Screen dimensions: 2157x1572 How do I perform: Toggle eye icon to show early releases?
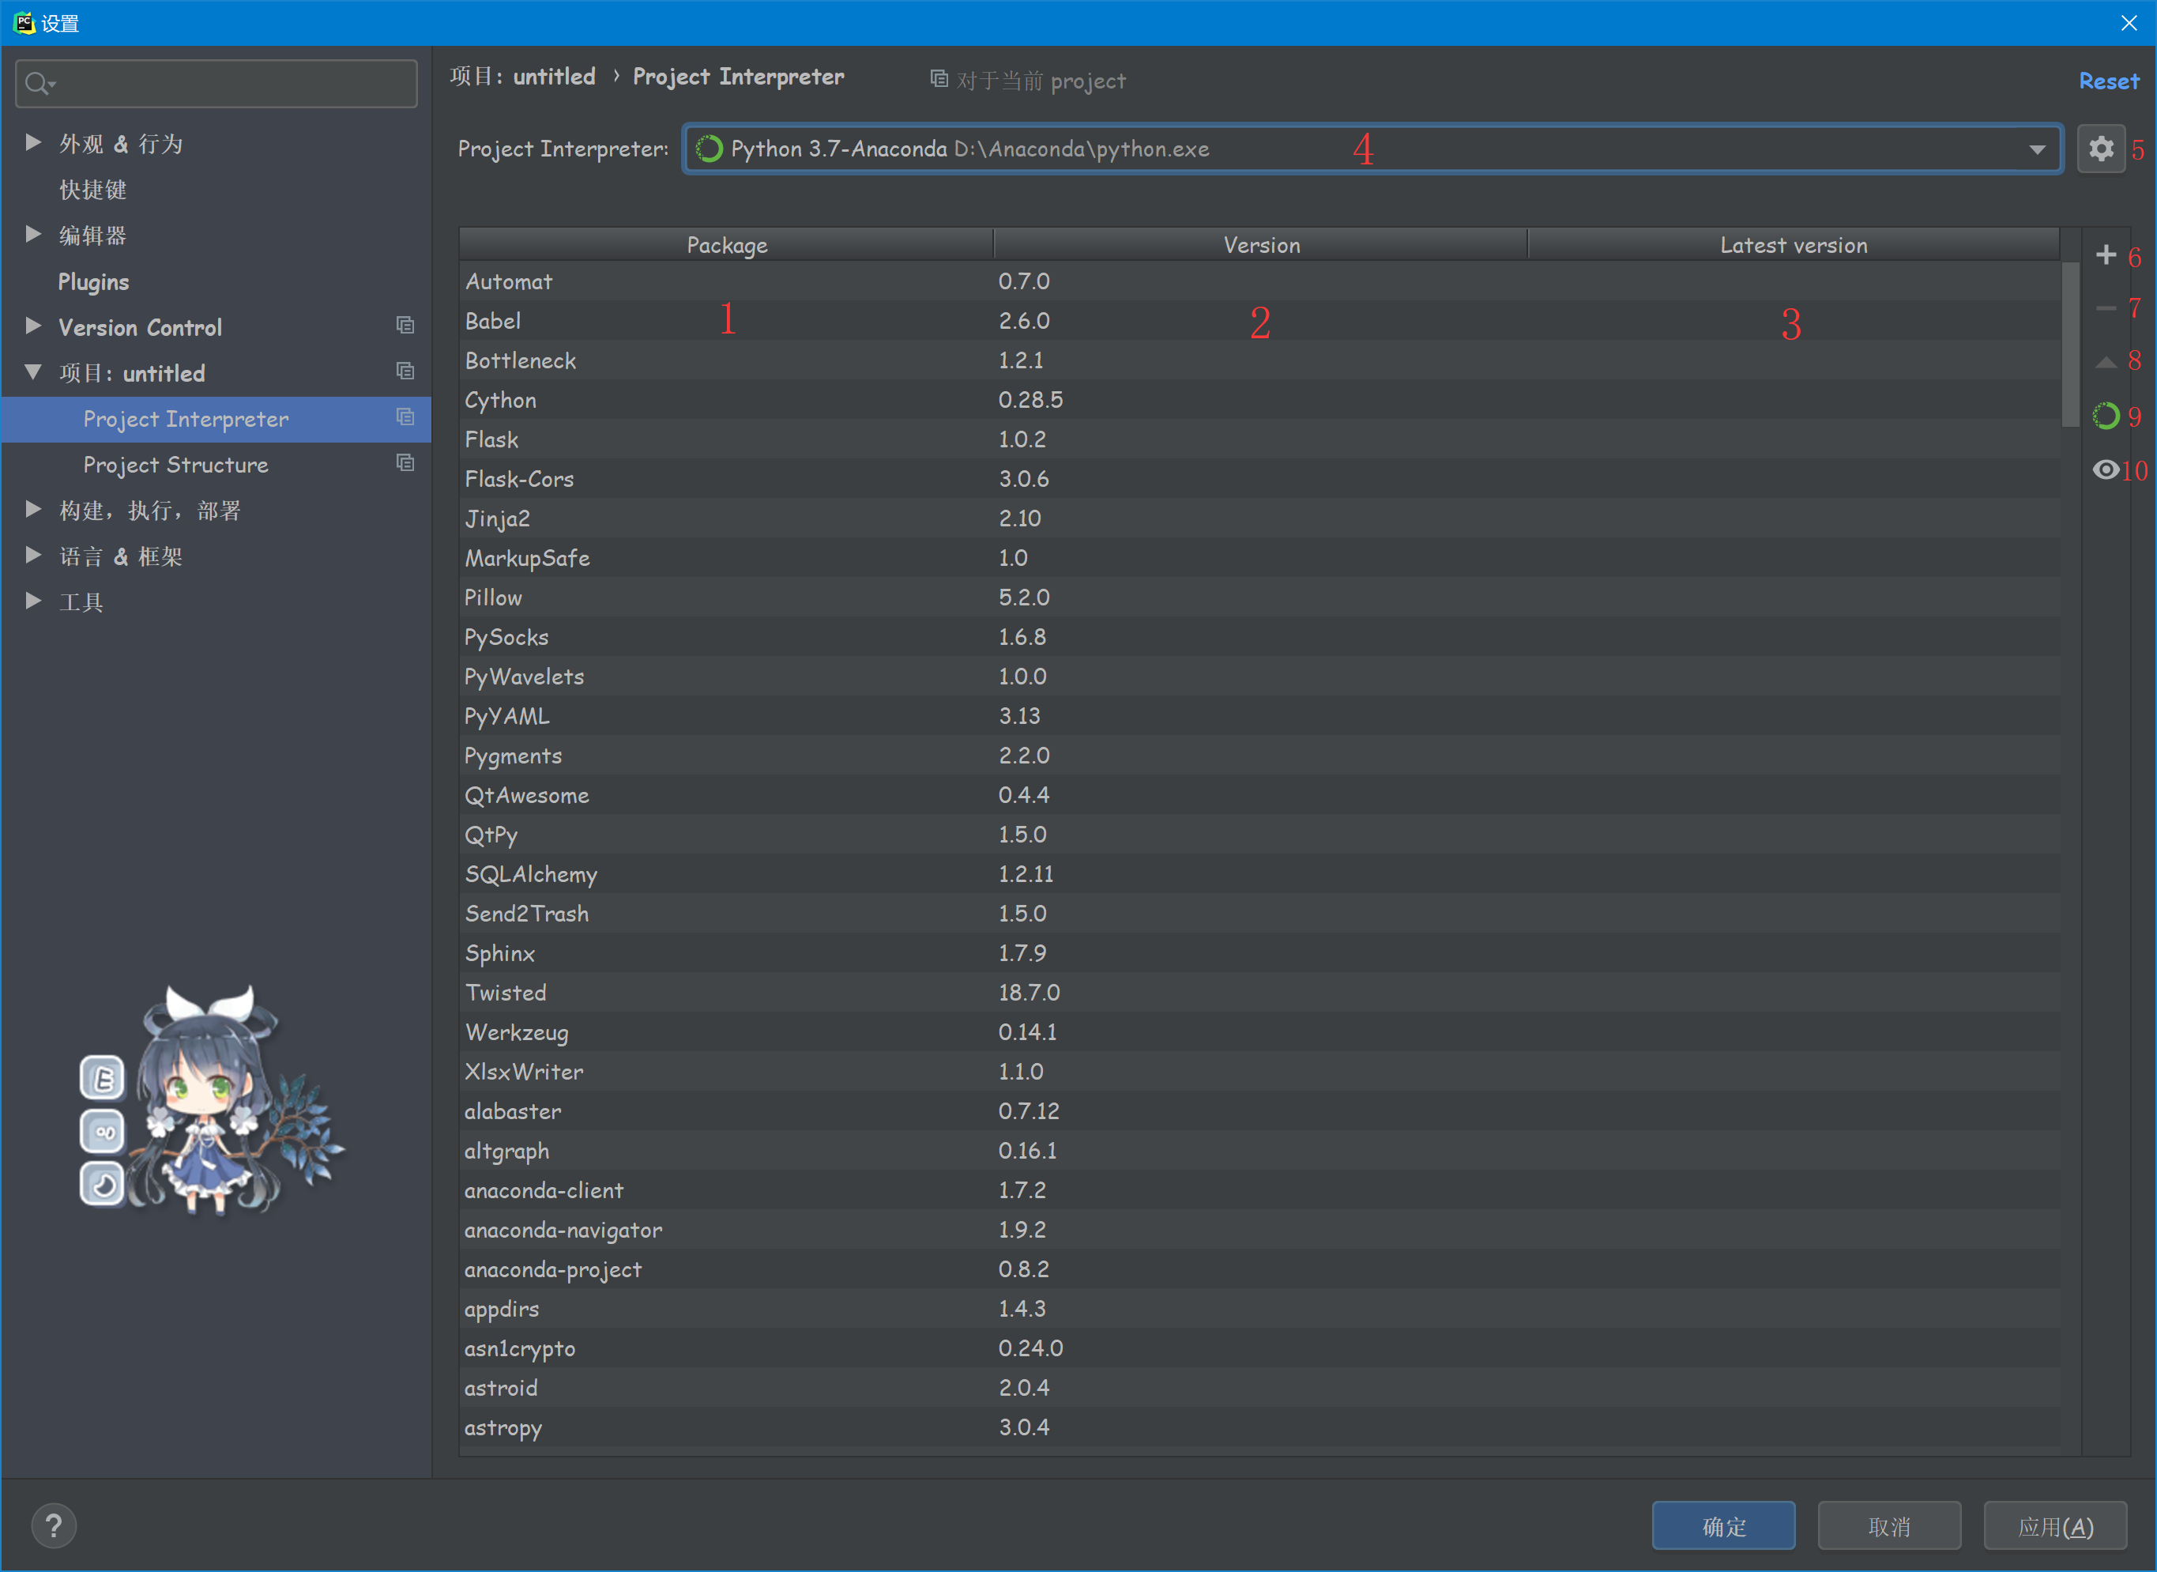point(2105,469)
